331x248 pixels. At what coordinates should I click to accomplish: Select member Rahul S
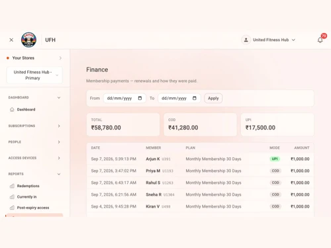point(153,183)
